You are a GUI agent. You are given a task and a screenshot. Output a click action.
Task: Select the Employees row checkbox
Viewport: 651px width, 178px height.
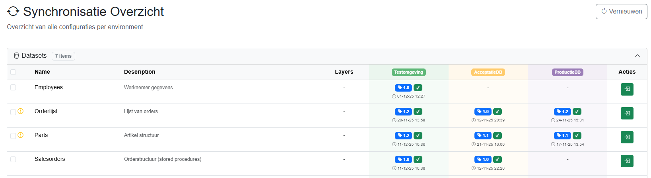point(13,88)
